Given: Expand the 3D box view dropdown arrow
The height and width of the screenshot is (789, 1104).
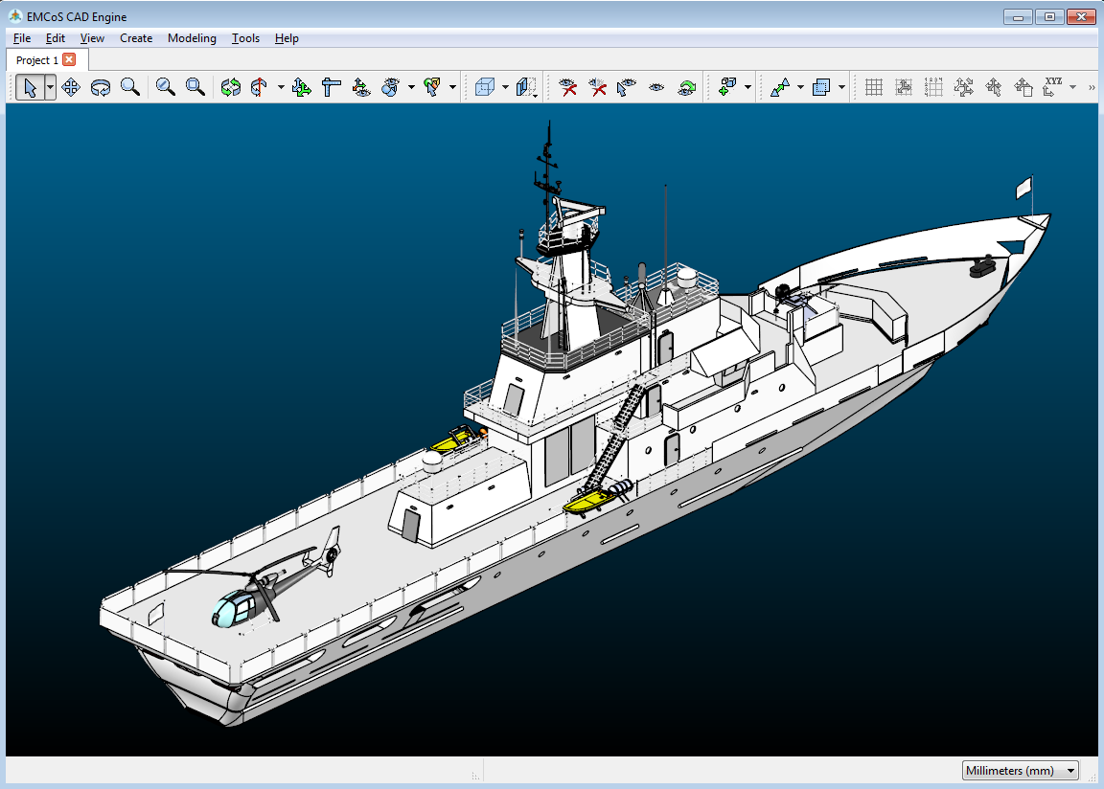Looking at the screenshot, I should click(x=505, y=88).
